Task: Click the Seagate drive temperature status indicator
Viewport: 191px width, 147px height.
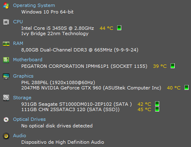Action: [x=157, y=104]
